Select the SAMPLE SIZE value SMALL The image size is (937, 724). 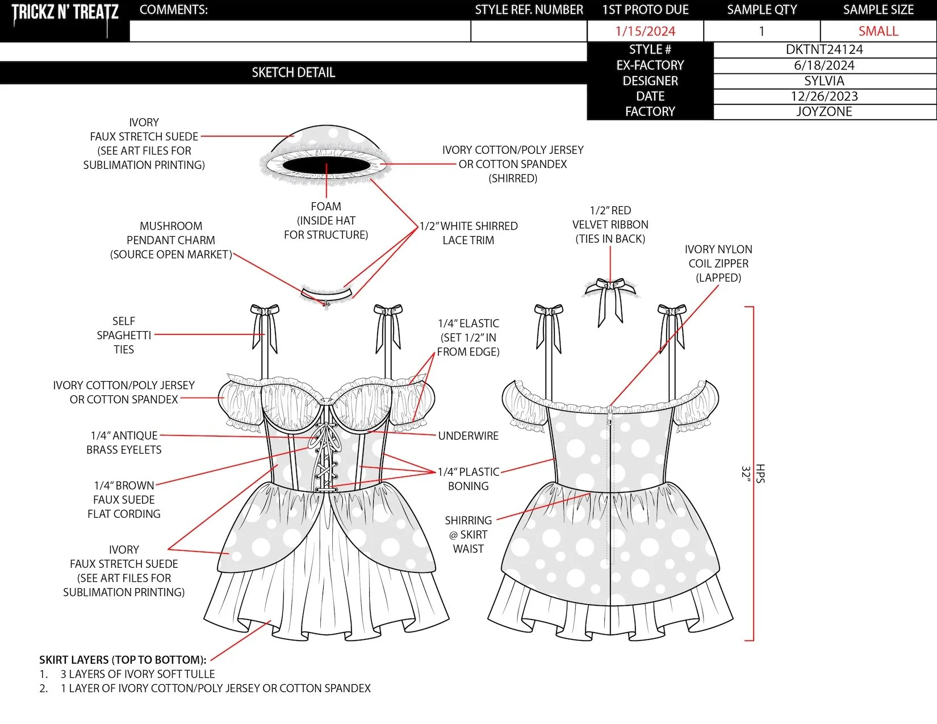[x=878, y=31]
